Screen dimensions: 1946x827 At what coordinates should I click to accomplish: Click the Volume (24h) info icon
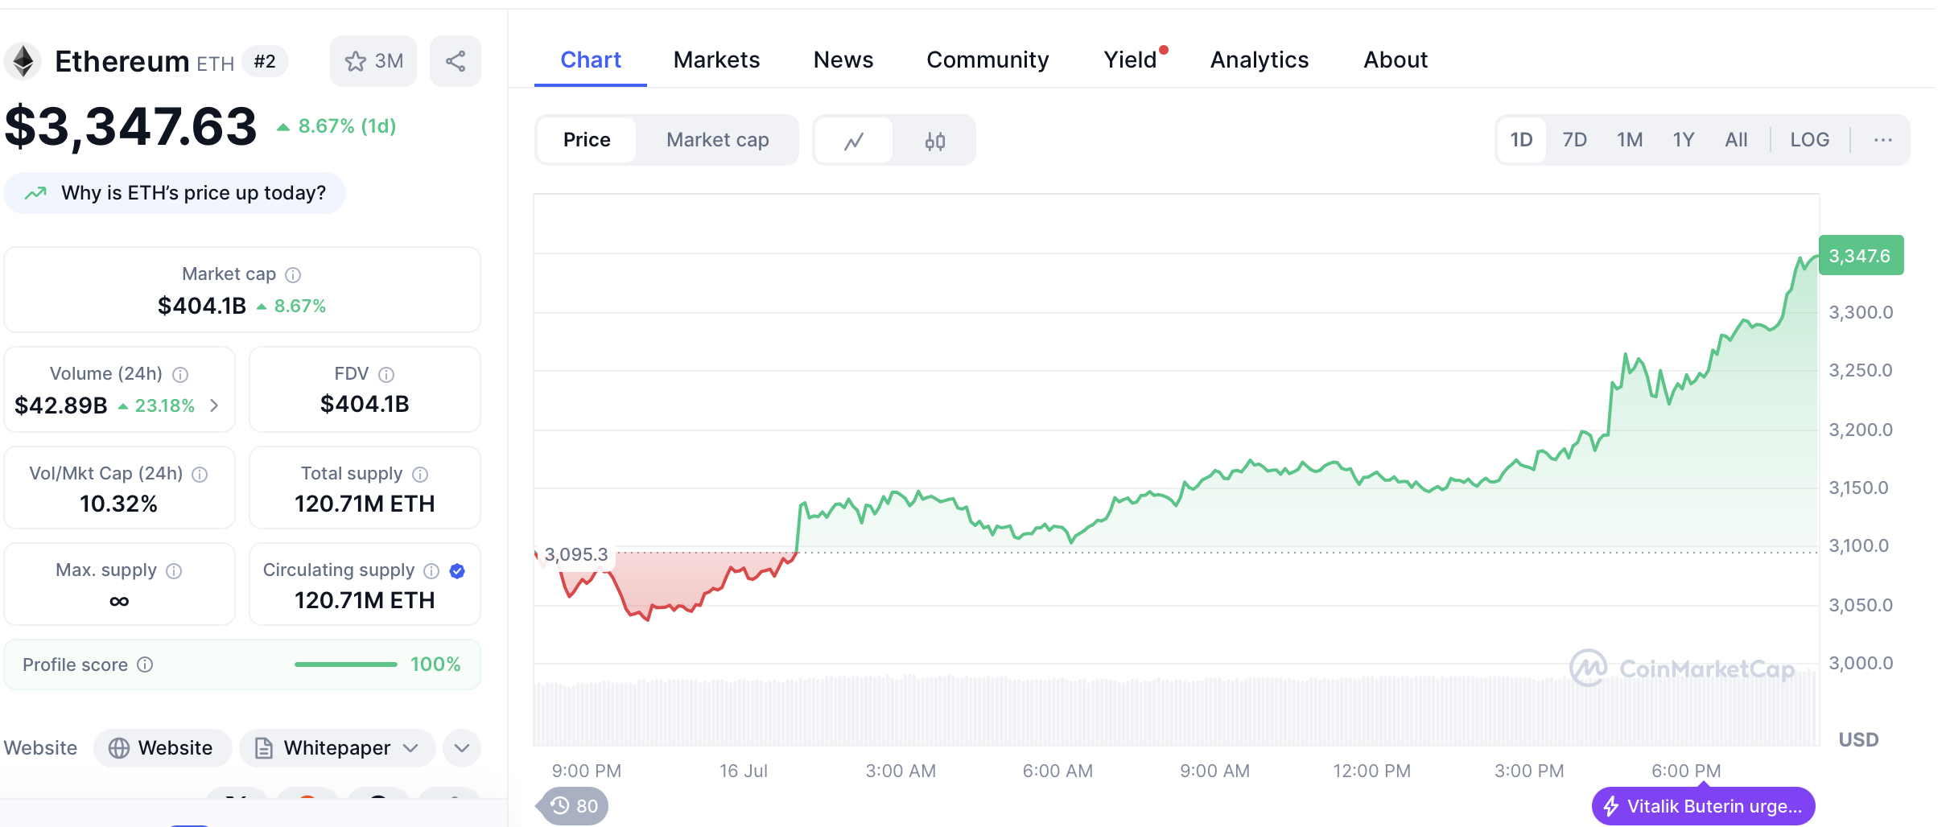pyautogui.click(x=181, y=375)
